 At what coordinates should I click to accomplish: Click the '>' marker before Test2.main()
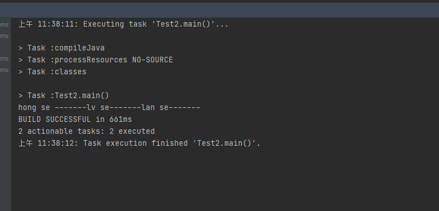tap(20, 96)
